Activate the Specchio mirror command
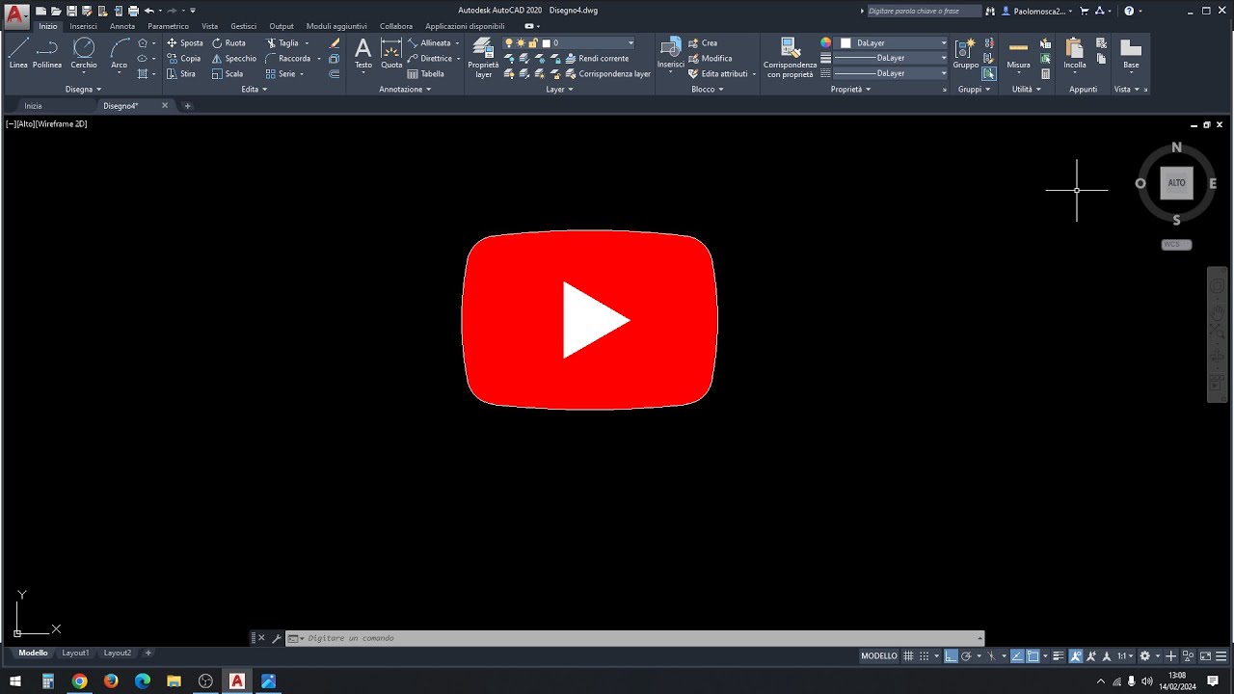This screenshot has width=1234, height=694. point(233,59)
